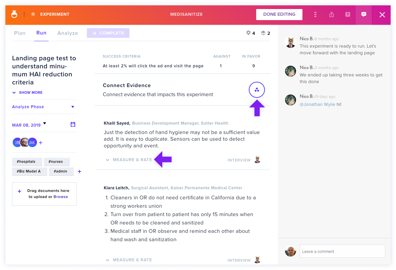Expand MEASURE & RATE under Kiara Leitch

point(129,260)
